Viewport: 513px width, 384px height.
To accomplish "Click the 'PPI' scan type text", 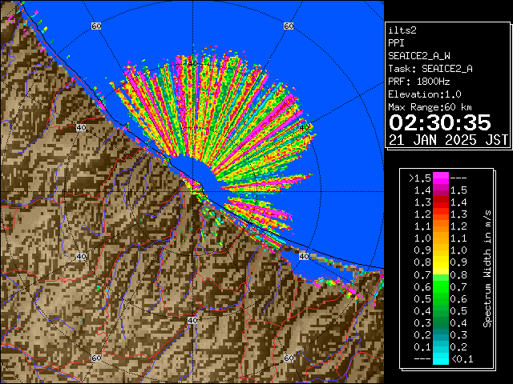I will 396,43.
